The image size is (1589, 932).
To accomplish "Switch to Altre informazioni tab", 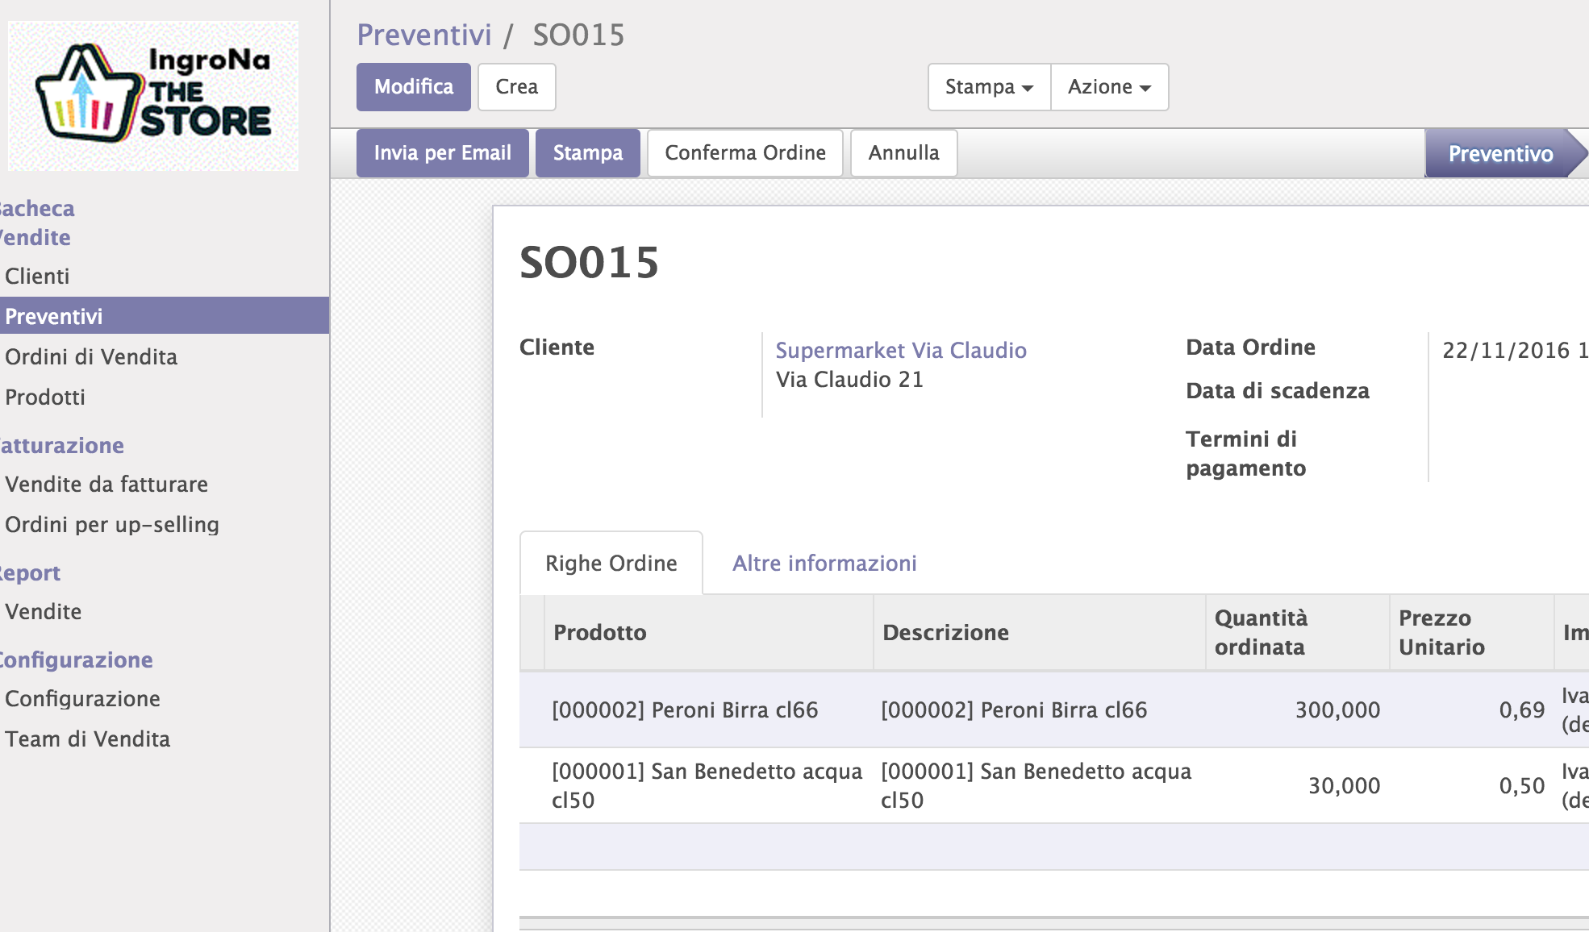I will (x=824, y=564).
